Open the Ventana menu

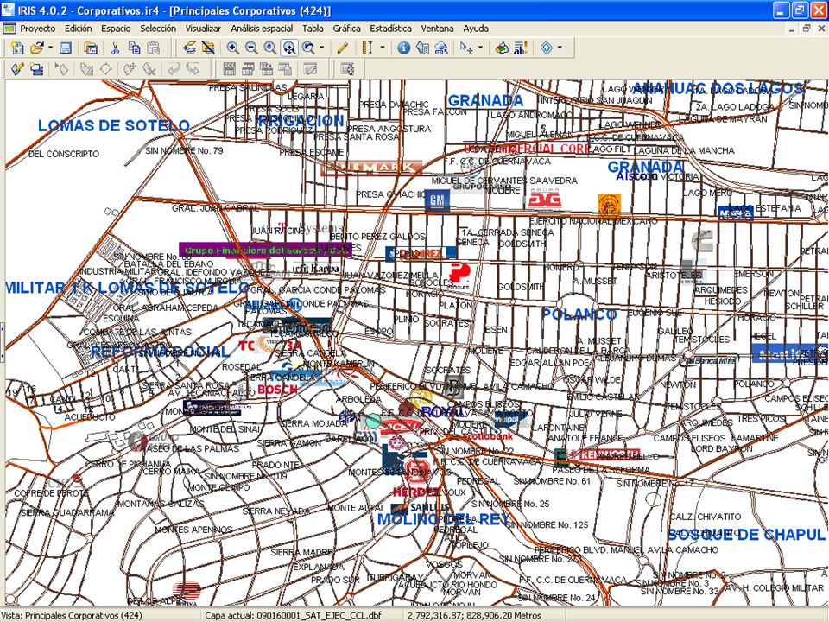click(437, 29)
